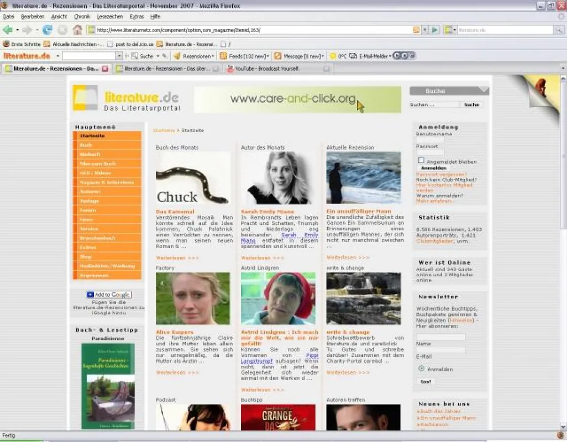This screenshot has height=442, width=567.
Task: Click the Message [0 new] toolbar icon
Action: tap(278, 56)
